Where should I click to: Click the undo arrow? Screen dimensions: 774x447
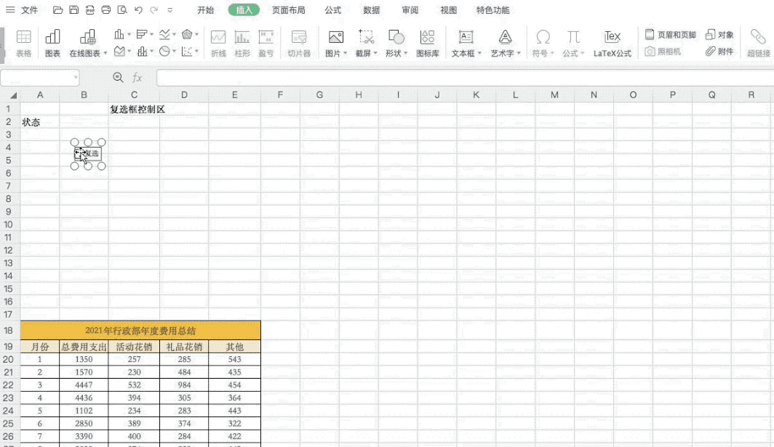138,10
